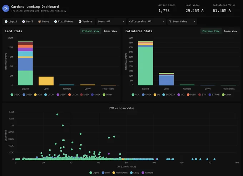Toggle USDT series in Lend Stats legend
The height and width of the screenshot is (176, 243).
coord(61,95)
